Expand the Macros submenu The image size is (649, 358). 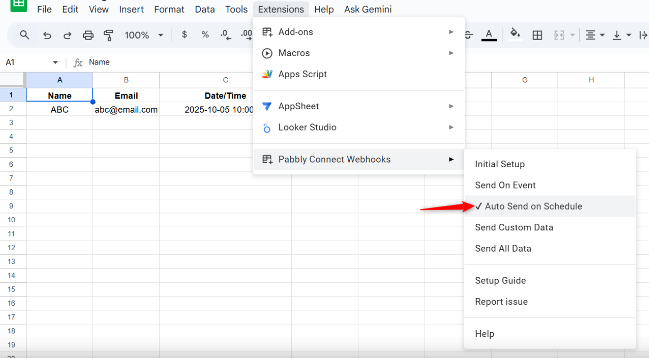point(359,53)
